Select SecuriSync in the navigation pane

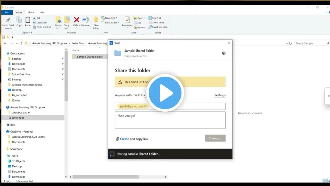(17, 149)
